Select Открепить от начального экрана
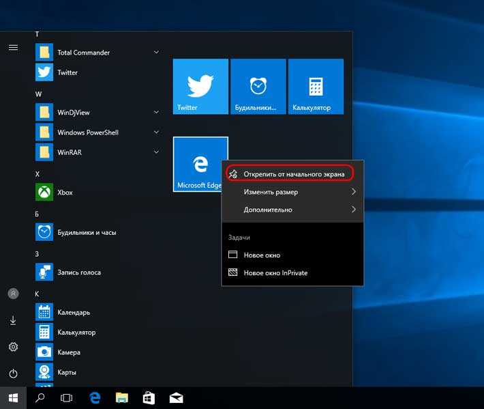The height and width of the screenshot is (409, 484). pos(292,174)
